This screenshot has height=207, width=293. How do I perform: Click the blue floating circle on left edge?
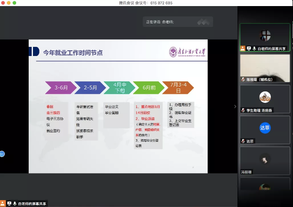coord(2,154)
